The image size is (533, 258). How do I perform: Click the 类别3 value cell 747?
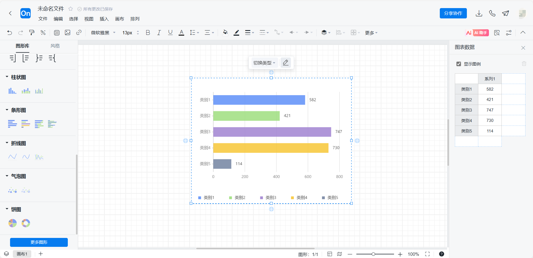490,110
